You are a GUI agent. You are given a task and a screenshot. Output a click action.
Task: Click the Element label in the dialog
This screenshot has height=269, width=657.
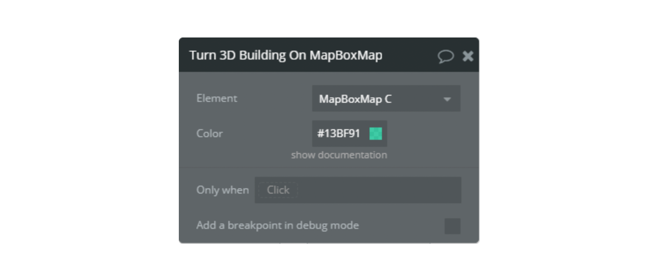(x=216, y=98)
